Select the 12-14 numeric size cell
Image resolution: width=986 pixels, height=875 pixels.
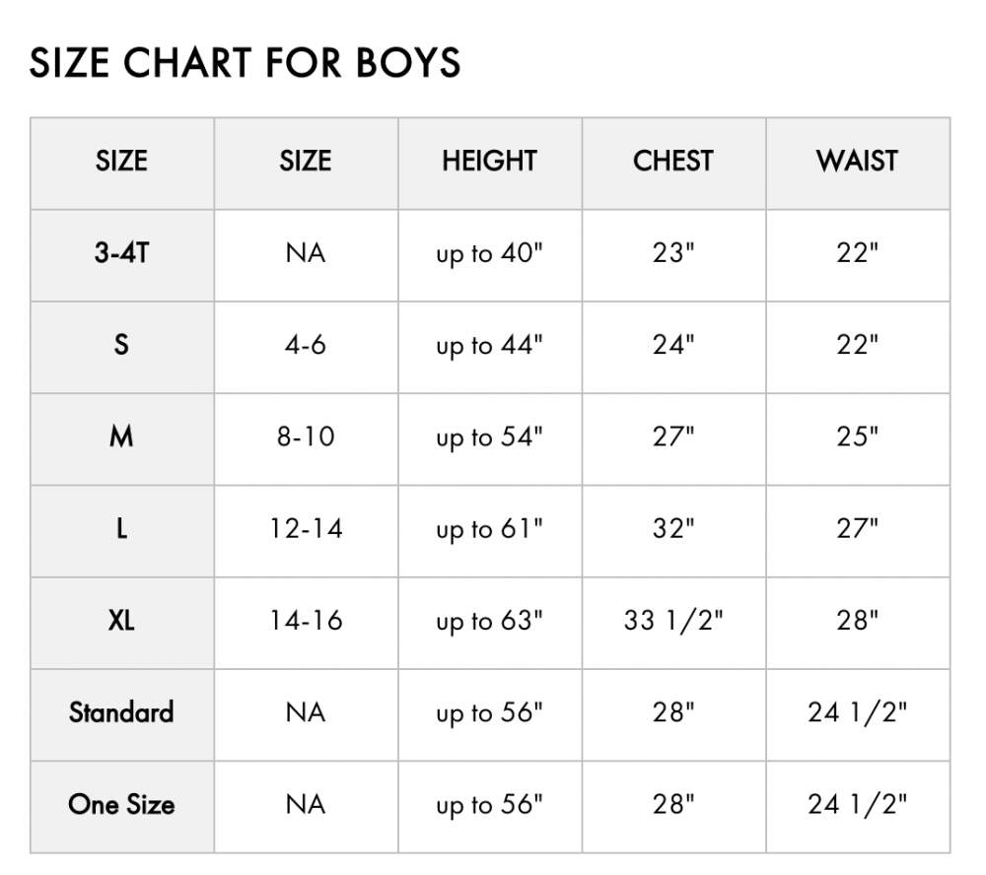coord(306,528)
